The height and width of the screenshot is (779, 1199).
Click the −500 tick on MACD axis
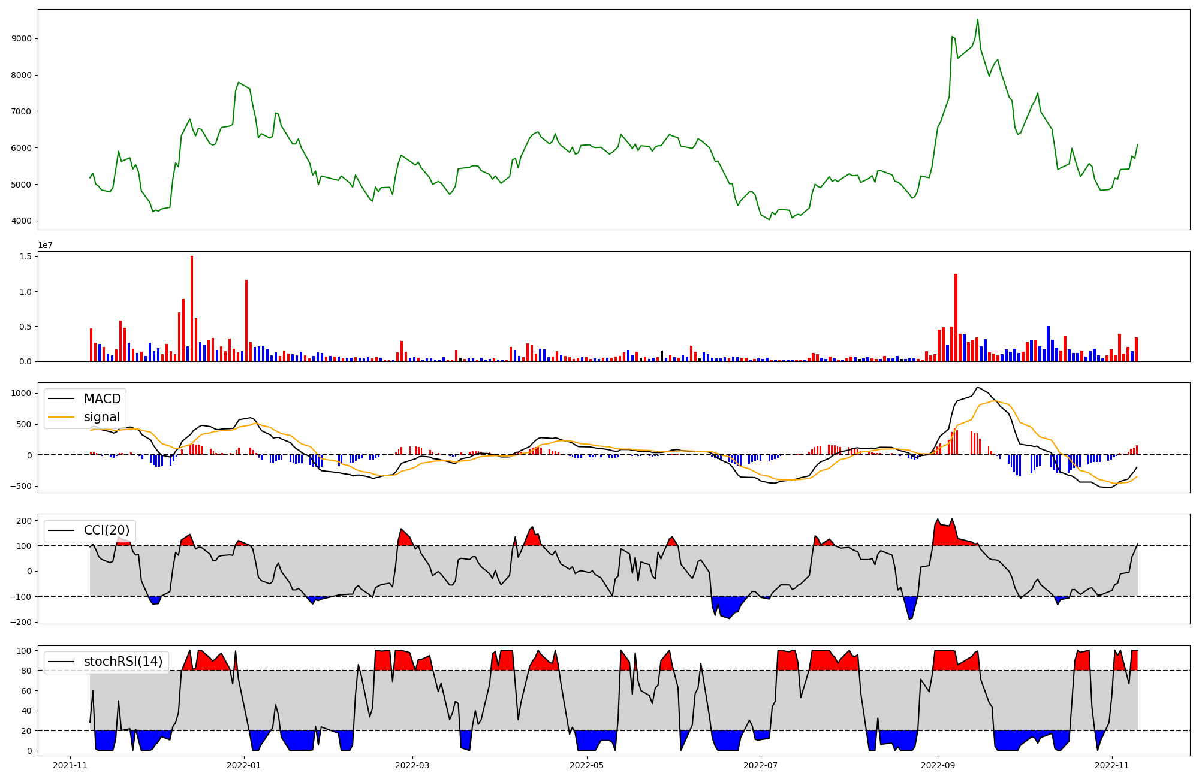(x=20, y=486)
